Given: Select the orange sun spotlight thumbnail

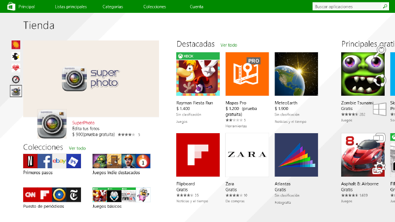Looking at the screenshot, I should tap(16, 45).
